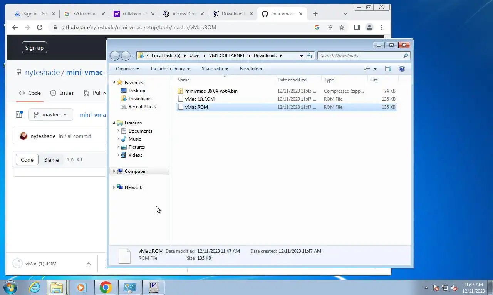Select vMac (1).ROM file row
Image resolution: width=493 pixels, height=295 pixels.
point(286,99)
